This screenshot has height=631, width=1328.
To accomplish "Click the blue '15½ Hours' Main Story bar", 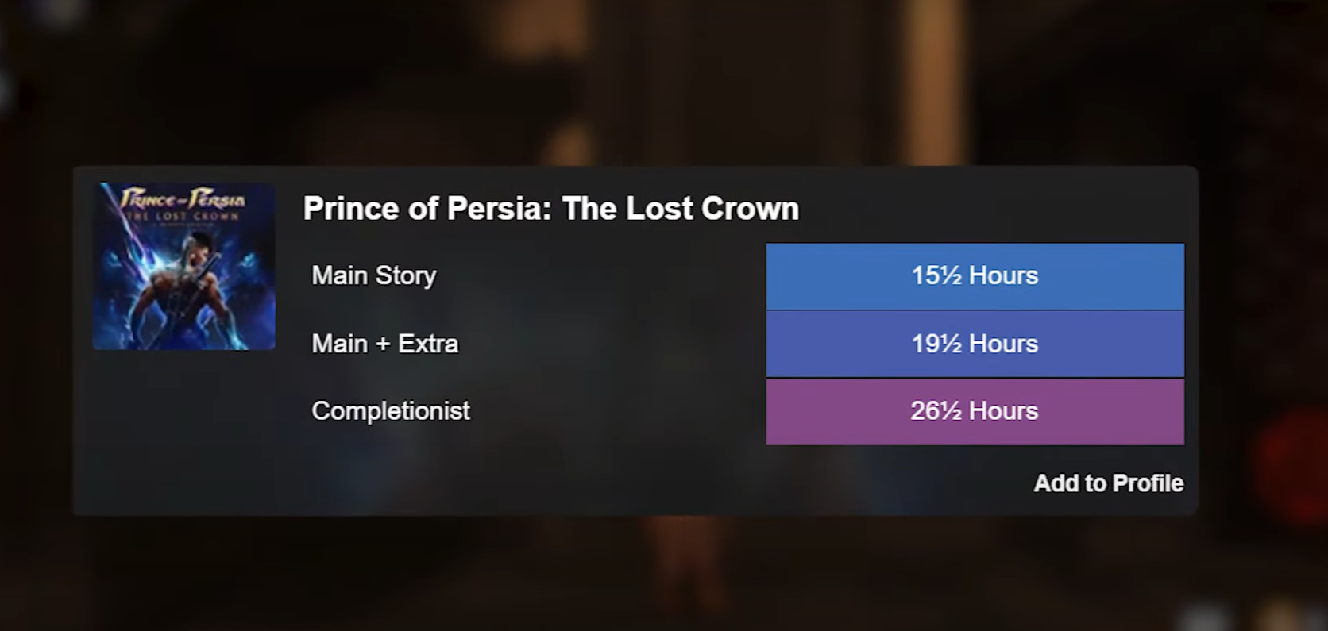I will click(x=975, y=276).
